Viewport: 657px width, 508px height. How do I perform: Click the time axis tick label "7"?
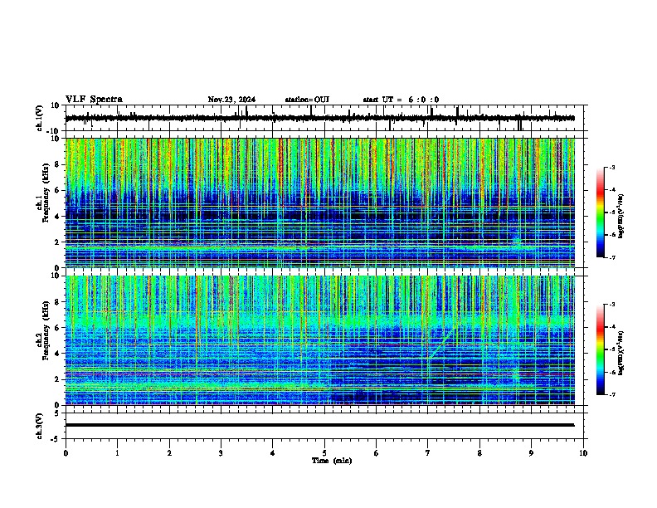428,453
